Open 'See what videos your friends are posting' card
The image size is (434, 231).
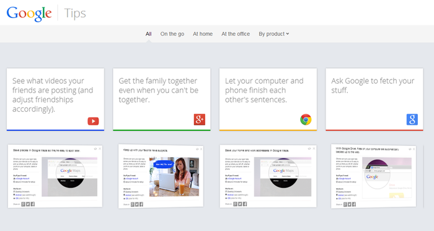click(55, 99)
